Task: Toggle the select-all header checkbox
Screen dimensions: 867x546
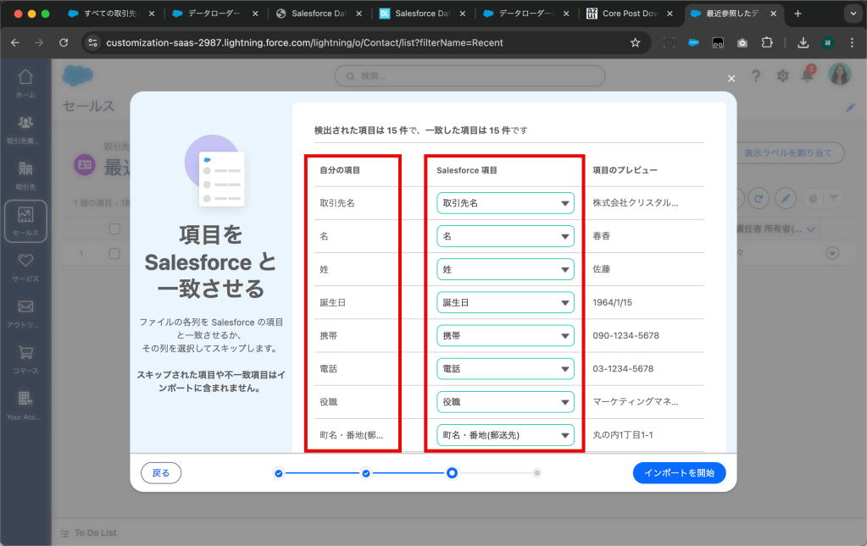Action: (x=114, y=229)
